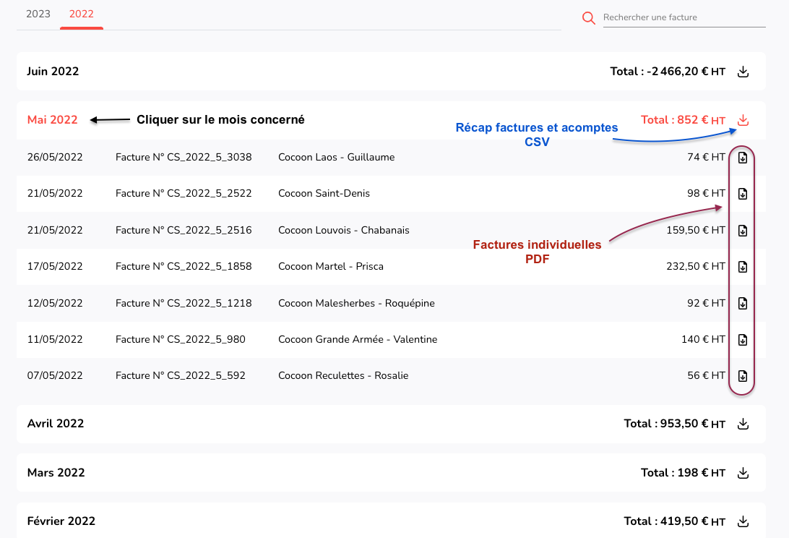
Task: Expand the Mars 2022 month section
Action: click(56, 473)
